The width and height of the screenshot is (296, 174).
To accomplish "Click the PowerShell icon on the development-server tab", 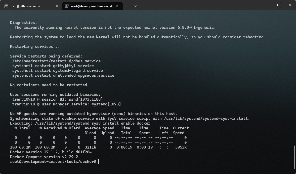I will coord(67,6).
